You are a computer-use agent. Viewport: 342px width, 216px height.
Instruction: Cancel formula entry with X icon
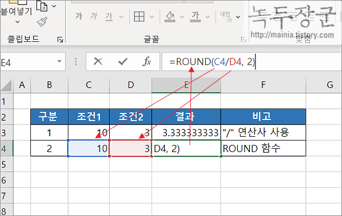pyautogui.click(x=98, y=62)
